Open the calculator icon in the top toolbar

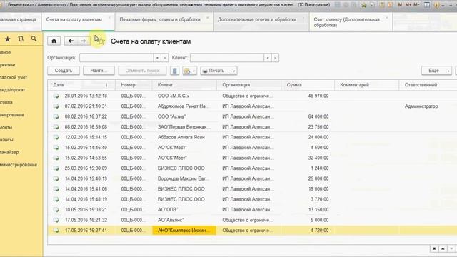coord(381,5)
